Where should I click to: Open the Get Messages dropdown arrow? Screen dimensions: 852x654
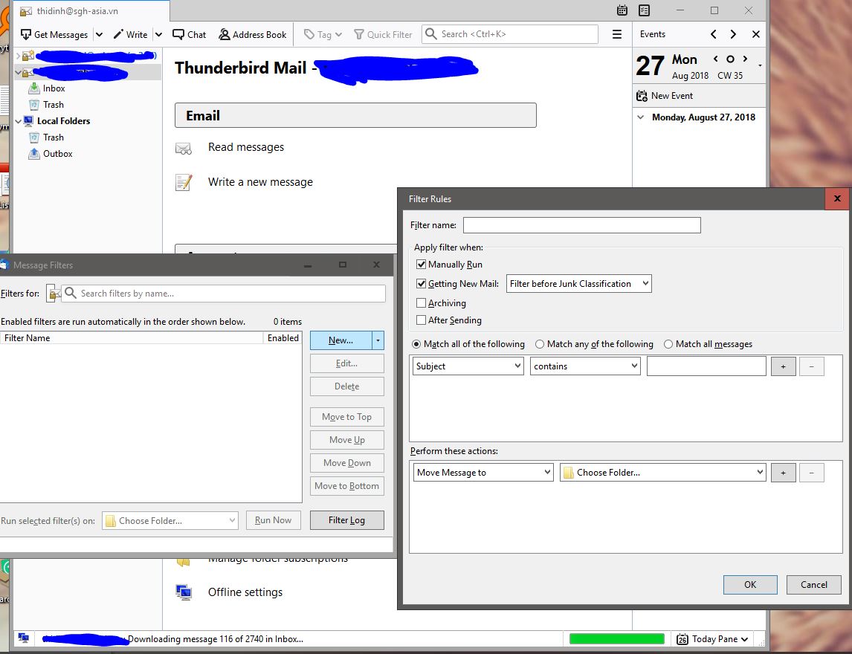click(99, 34)
